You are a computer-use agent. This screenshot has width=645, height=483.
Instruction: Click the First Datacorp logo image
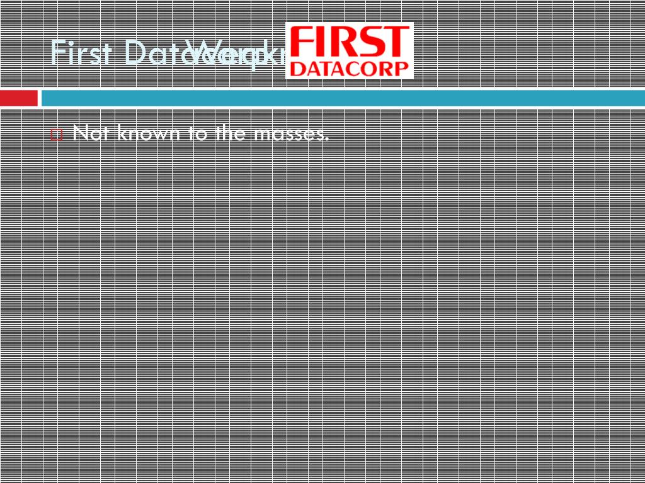[x=350, y=50]
